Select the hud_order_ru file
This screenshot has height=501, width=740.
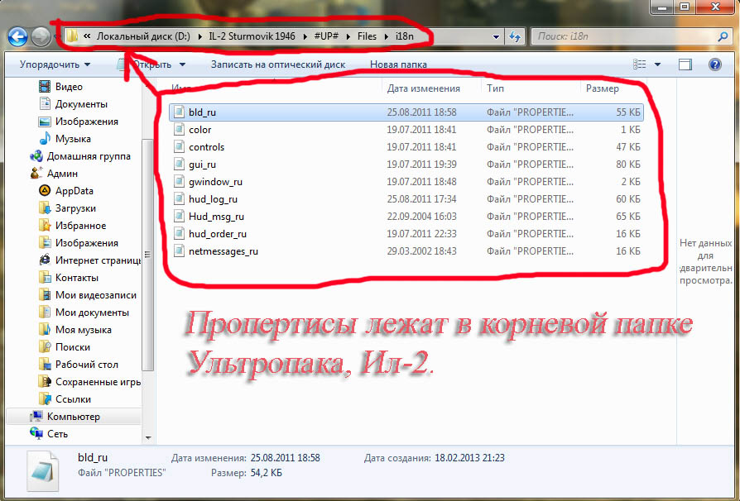click(406, 234)
